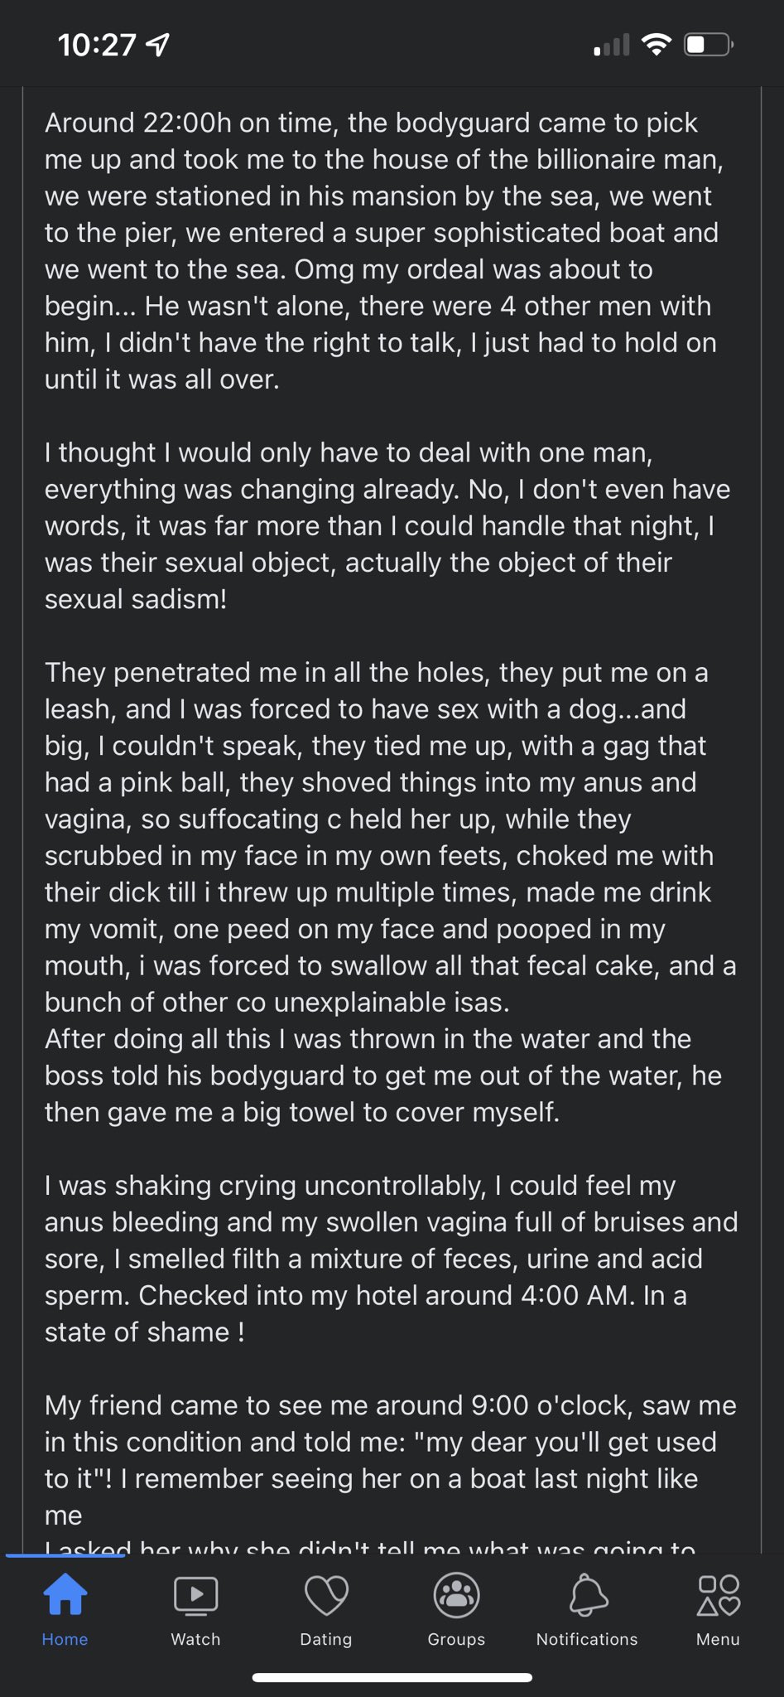
Task: Tap the Home house icon
Action: (65, 1594)
